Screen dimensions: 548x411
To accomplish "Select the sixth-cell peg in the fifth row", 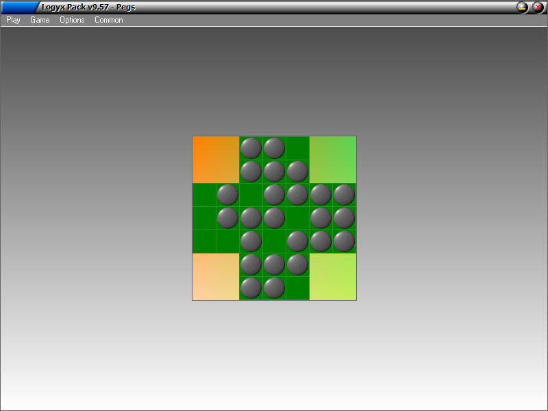I will [321, 242].
